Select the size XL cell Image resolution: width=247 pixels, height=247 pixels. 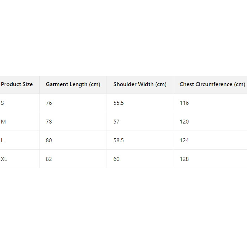[4, 159]
